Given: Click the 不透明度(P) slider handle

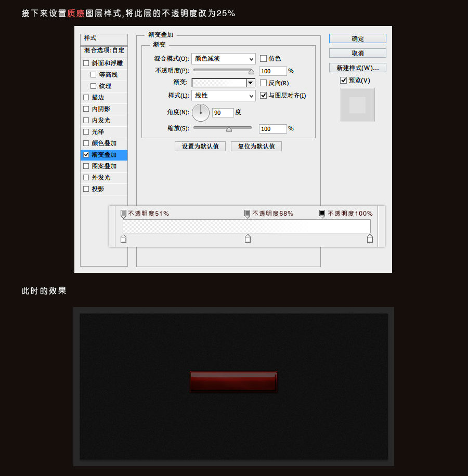Looking at the screenshot, I should 251,72.
